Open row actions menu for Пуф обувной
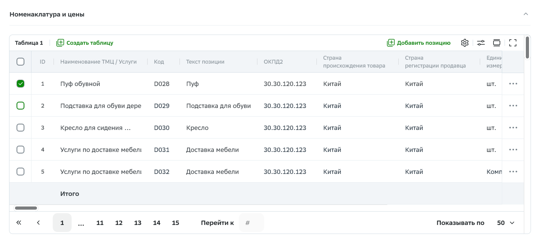 click(x=513, y=84)
